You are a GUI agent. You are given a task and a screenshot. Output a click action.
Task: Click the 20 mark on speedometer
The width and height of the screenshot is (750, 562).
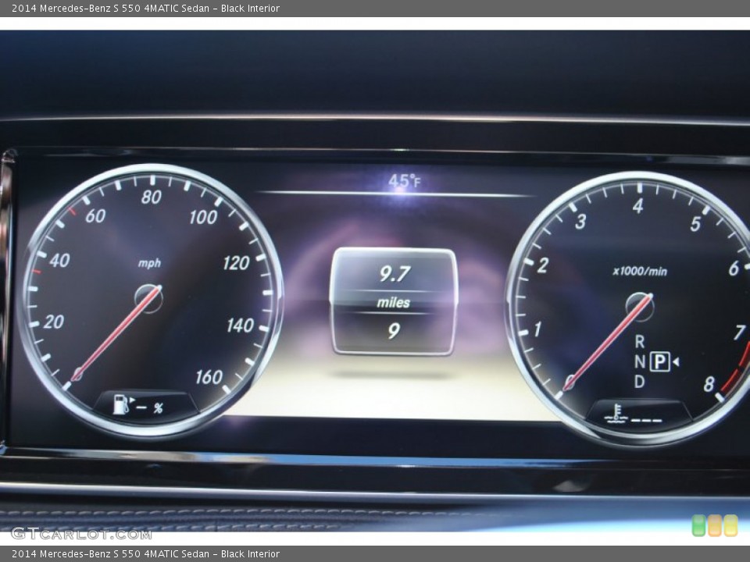(54, 322)
